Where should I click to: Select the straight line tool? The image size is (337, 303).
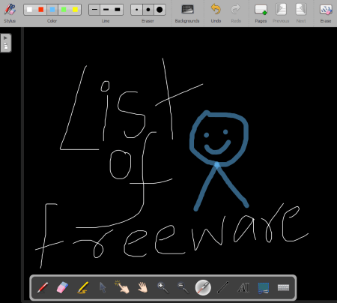tap(223, 287)
